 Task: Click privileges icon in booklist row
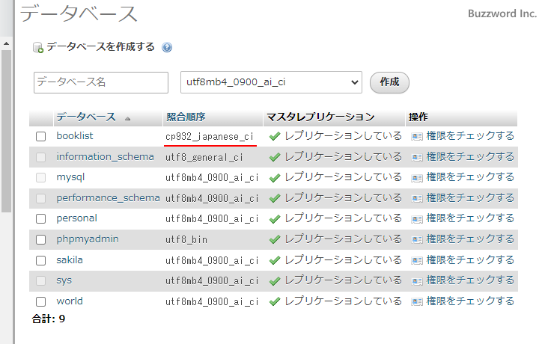[417, 136]
